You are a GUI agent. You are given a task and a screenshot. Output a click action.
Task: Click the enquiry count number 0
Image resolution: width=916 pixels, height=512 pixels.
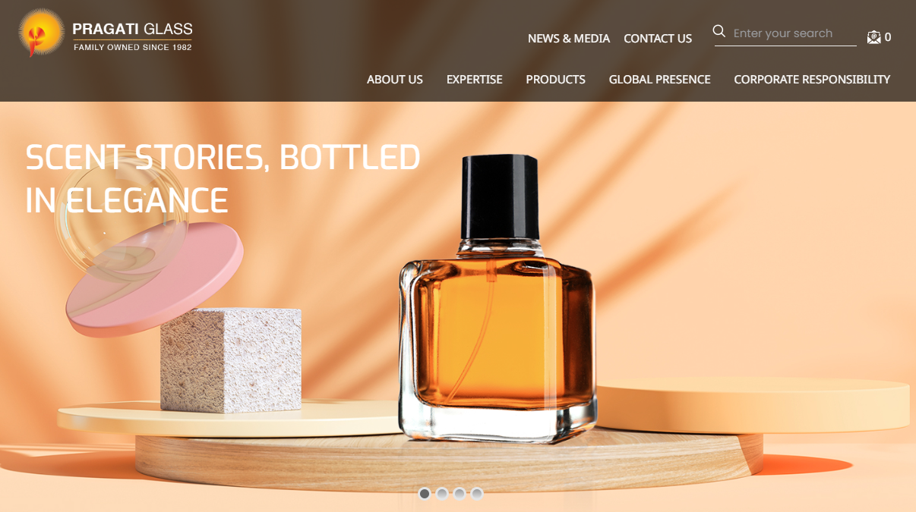(x=888, y=36)
